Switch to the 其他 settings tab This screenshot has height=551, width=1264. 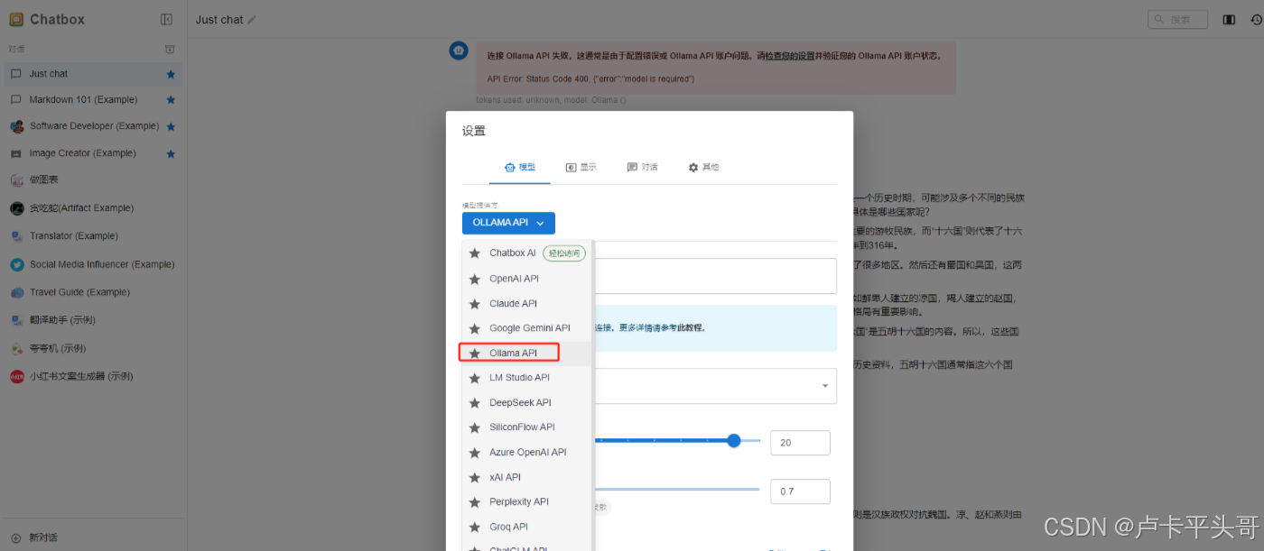[703, 167]
